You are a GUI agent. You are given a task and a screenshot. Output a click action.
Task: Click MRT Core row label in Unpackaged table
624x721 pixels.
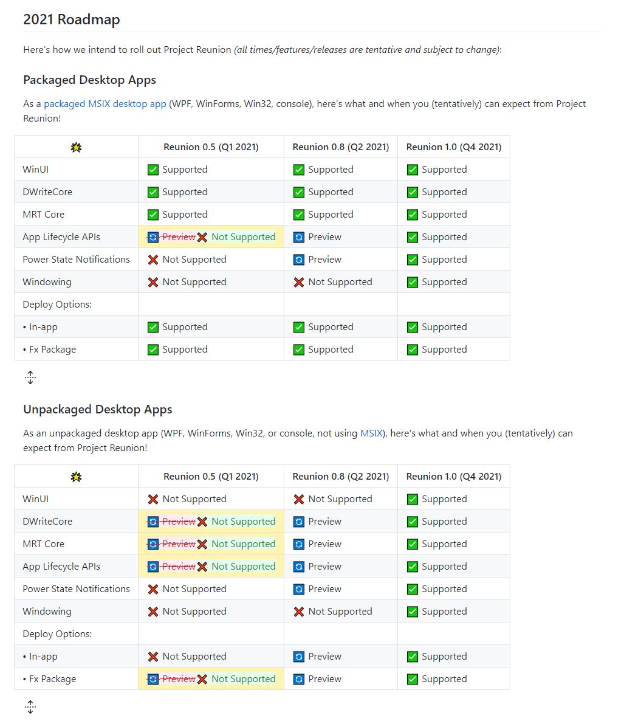[x=44, y=545]
